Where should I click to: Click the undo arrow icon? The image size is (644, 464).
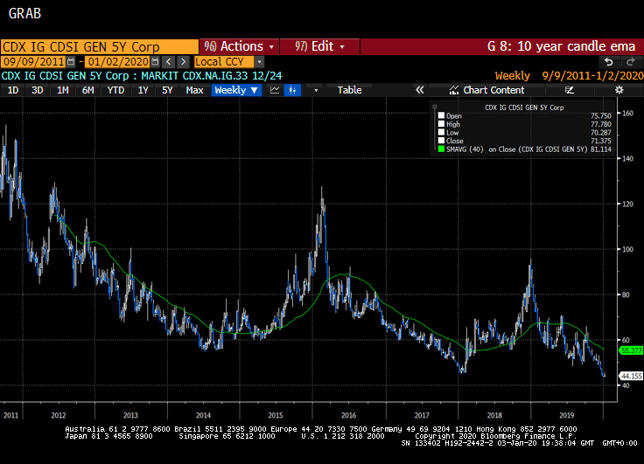pos(609,62)
